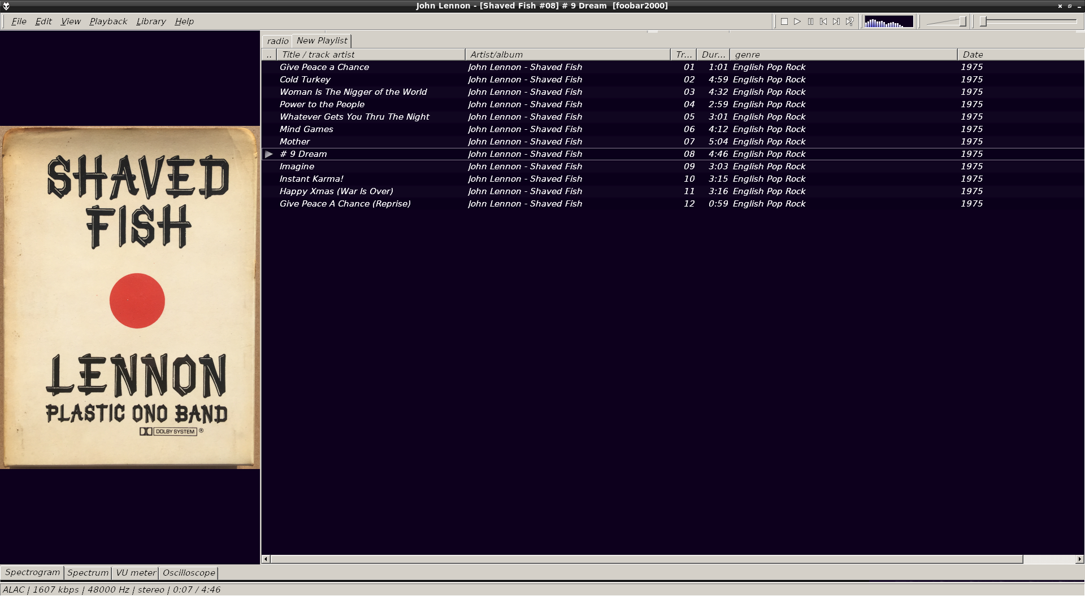The width and height of the screenshot is (1085, 596).
Task: Select track Give Peace A Chance (Reprise)
Action: [673, 204]
